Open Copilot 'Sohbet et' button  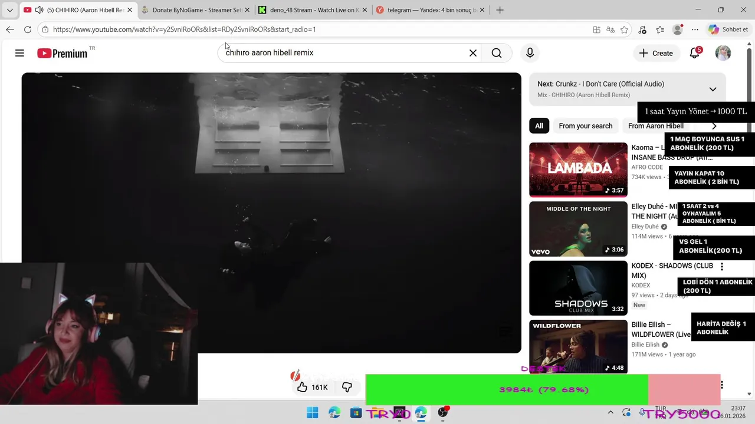click(x=728, y=29)
